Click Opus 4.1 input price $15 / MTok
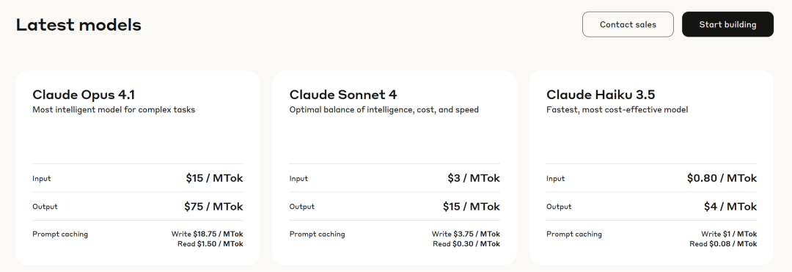 [x=214, y=178]
